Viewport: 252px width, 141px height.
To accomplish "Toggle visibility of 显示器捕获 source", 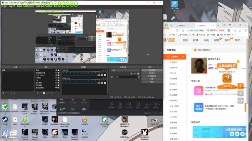I will (56, 88).
